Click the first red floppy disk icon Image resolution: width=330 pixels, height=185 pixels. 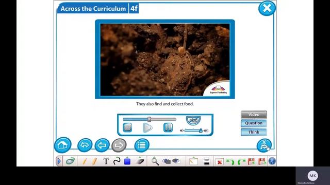coord(252,161)
